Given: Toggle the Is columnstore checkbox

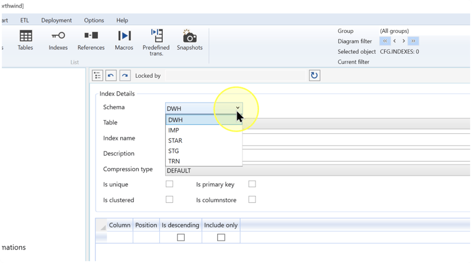Looking at the screenshot, I should (252, 199).
